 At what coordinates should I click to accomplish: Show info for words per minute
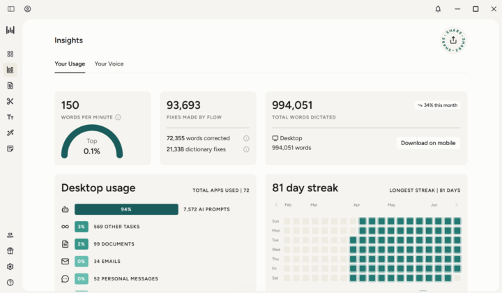118,117
